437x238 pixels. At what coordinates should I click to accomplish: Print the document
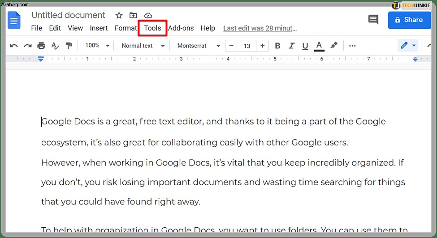tap(41, 46)
